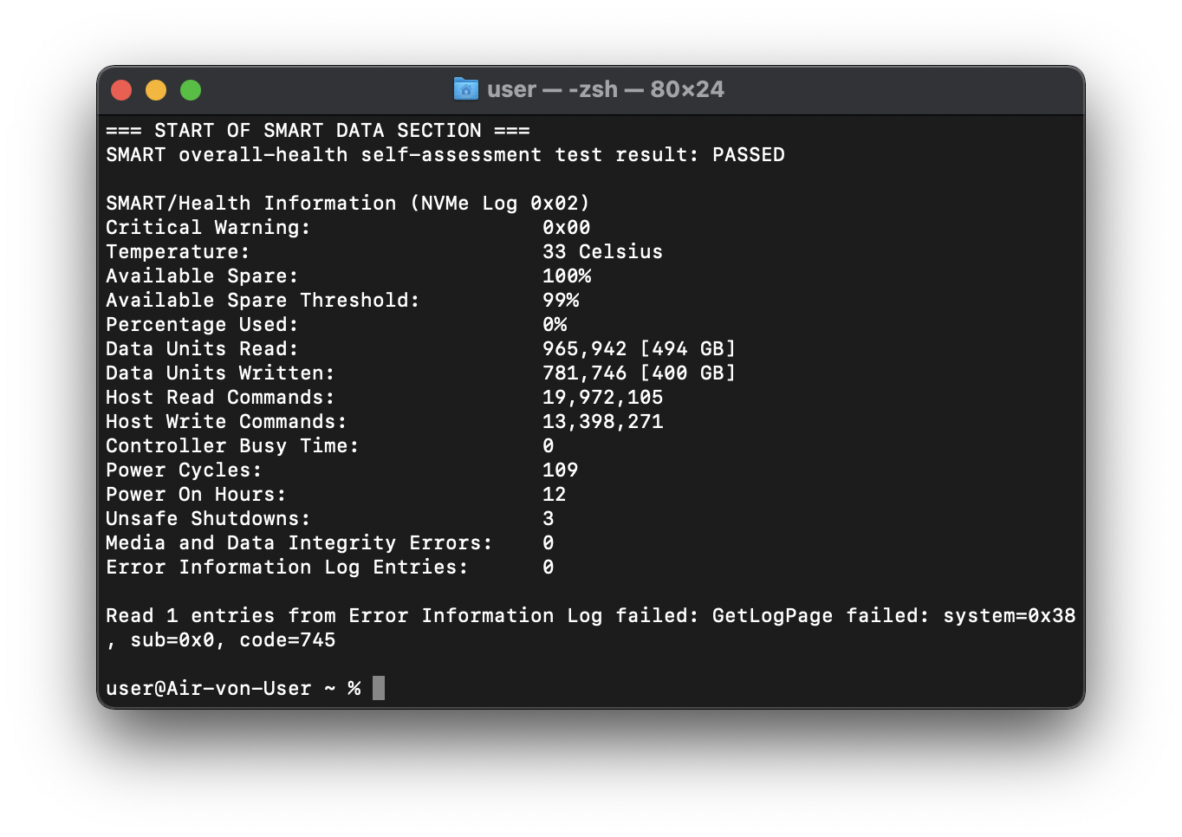
Task: Close the terminal window with red button
Action: [121, 90]
